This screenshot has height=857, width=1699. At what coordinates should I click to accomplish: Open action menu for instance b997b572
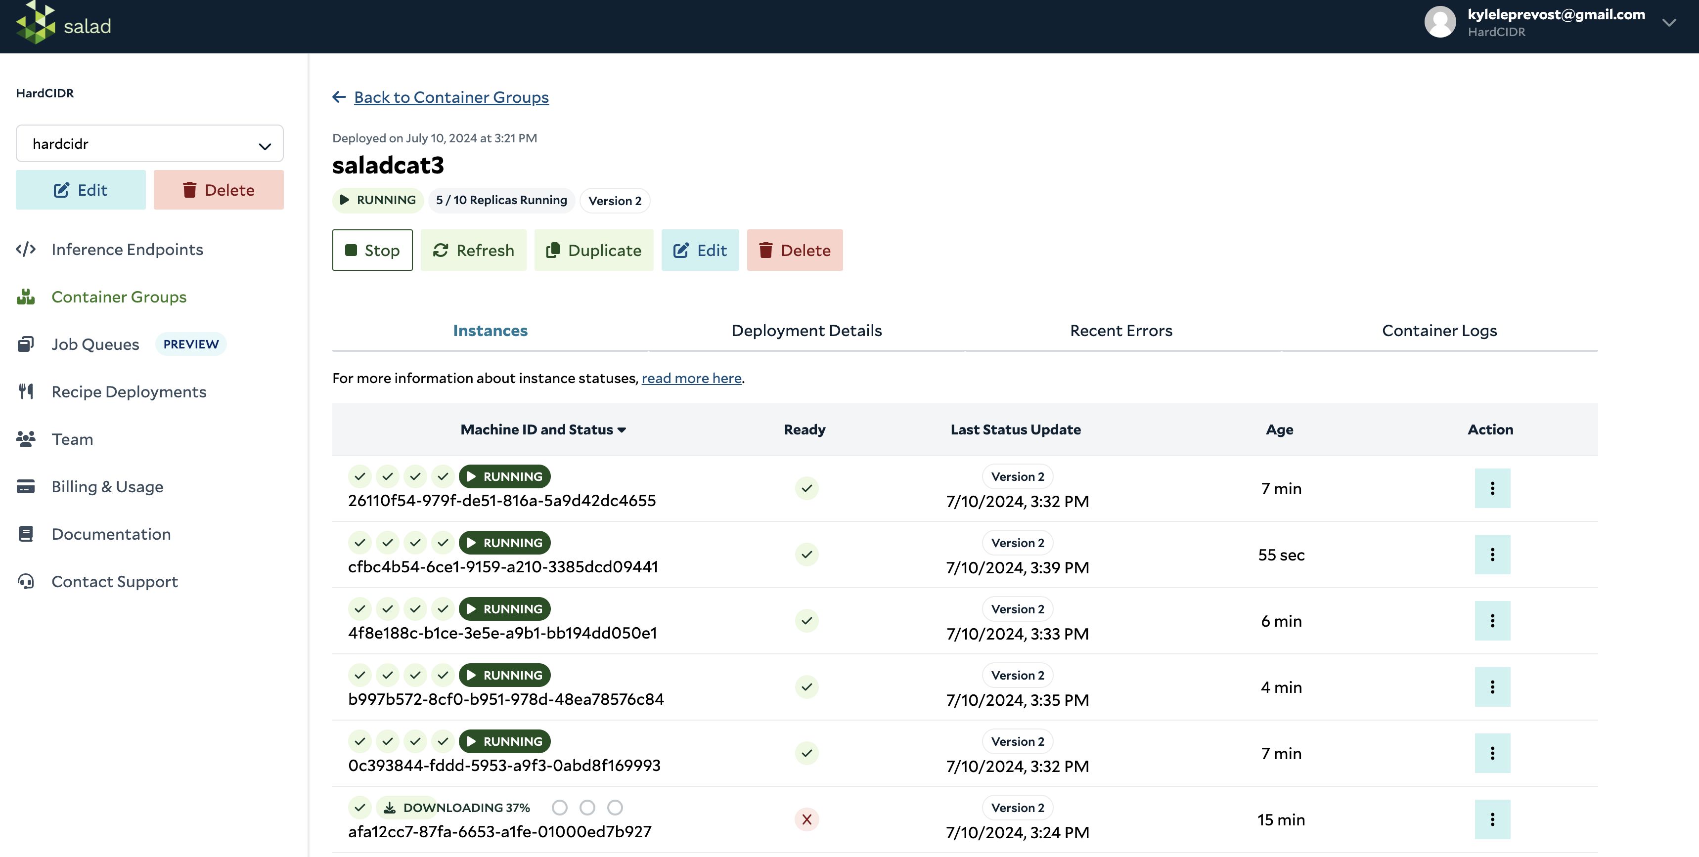point(1492,687)
